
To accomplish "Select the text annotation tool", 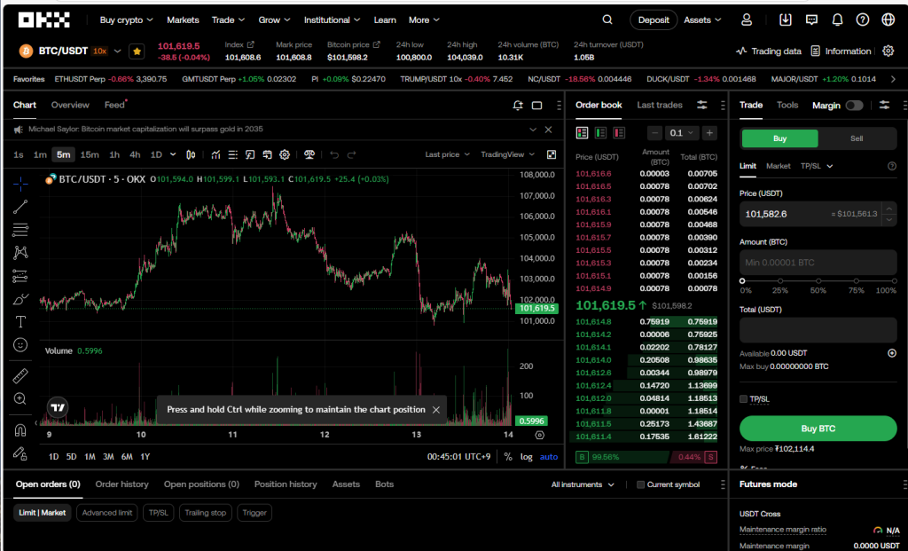I will (x=20, y=321).
